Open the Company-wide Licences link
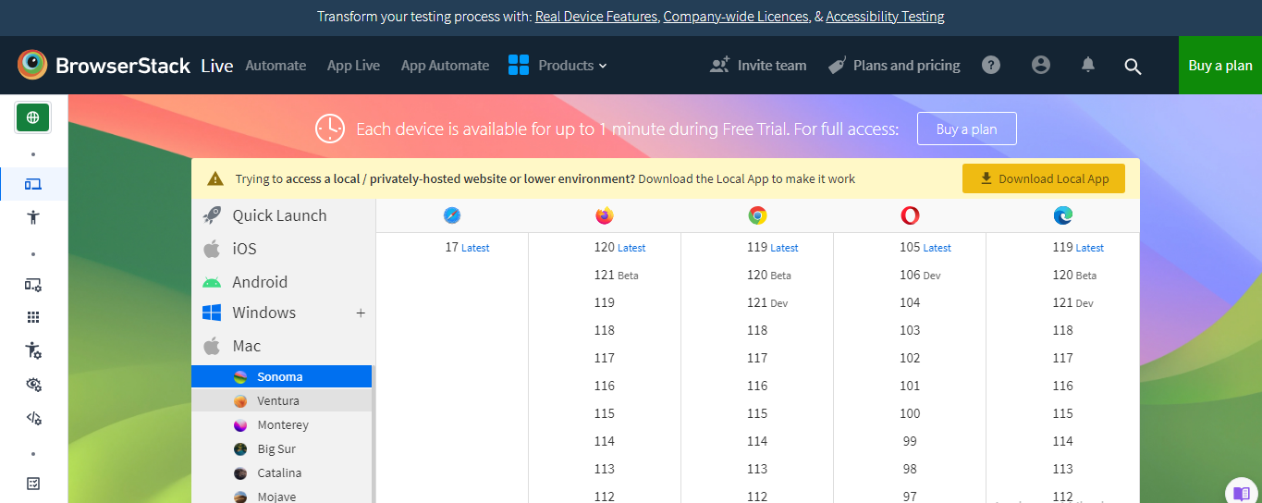 pos(736,17)
